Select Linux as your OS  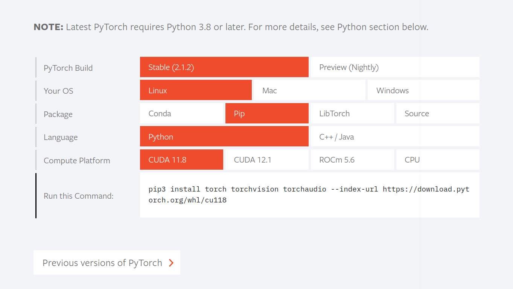[196, 90]
